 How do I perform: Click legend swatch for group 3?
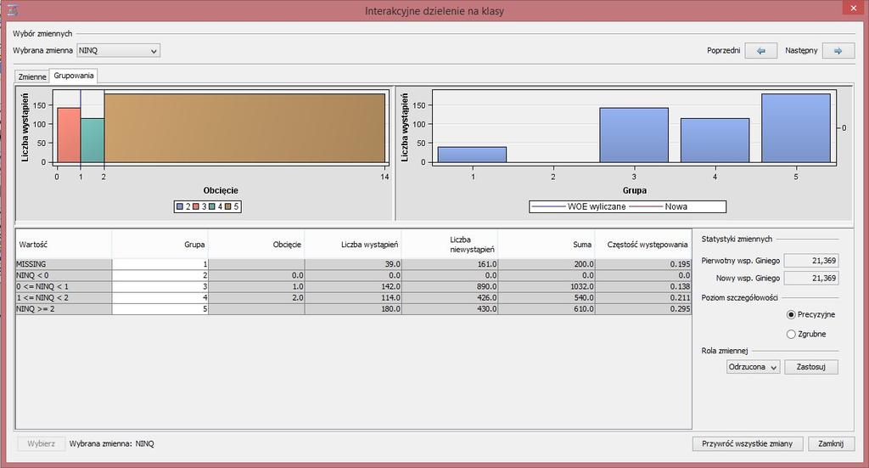(x=196, y=207)
